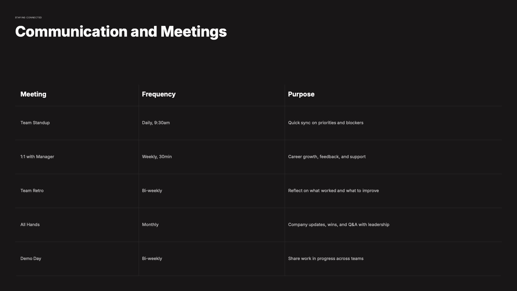The height and width of the screenshot is (291, 517).
Task: Select 'Quick sync on priorities and blockers' text
Action: (x=326, y=123)
